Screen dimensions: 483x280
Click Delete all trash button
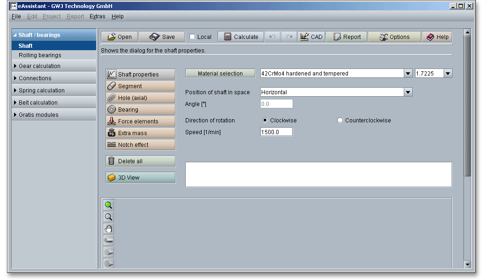point(140,161)
